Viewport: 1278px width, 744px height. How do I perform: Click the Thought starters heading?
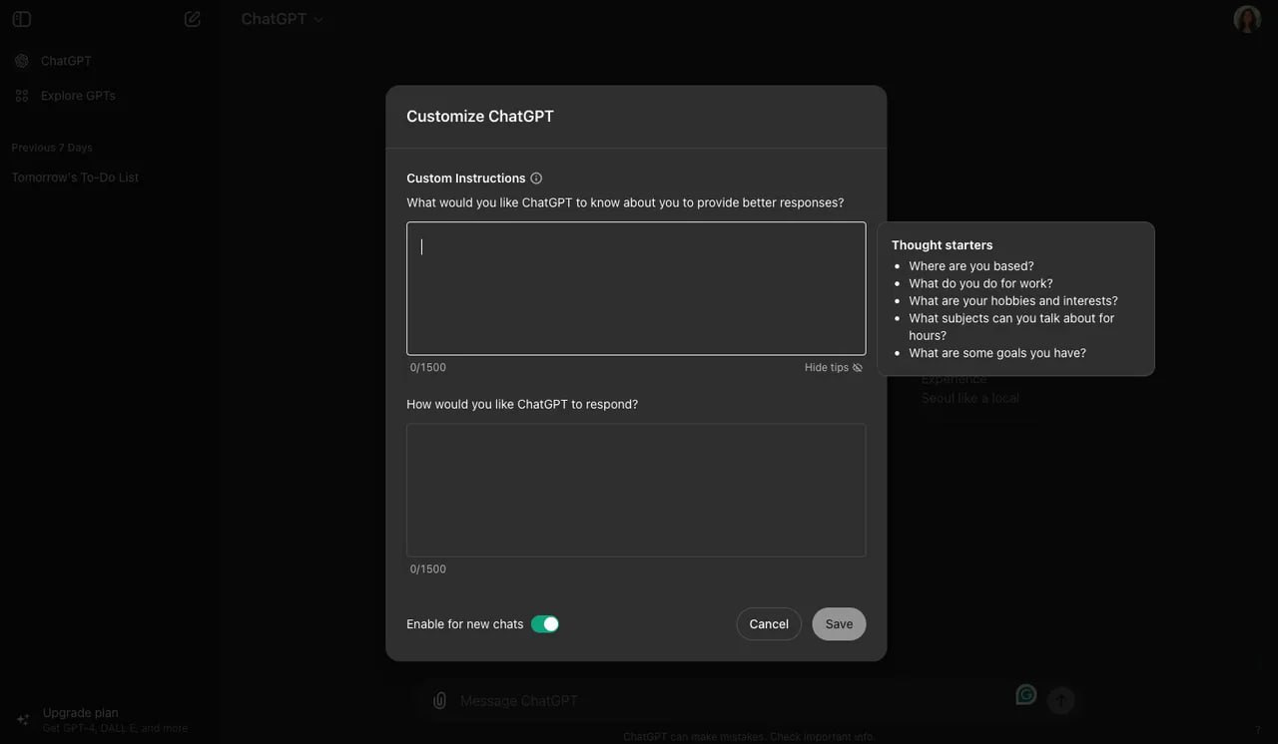[x=942, y=245]
